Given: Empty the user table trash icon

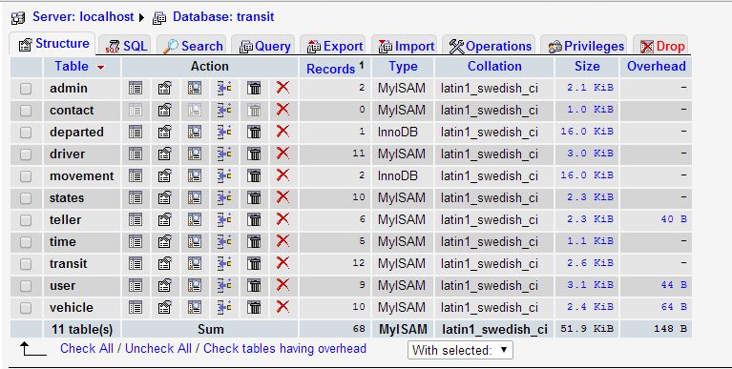Looking at the screenshot, I should pos(254,285).
